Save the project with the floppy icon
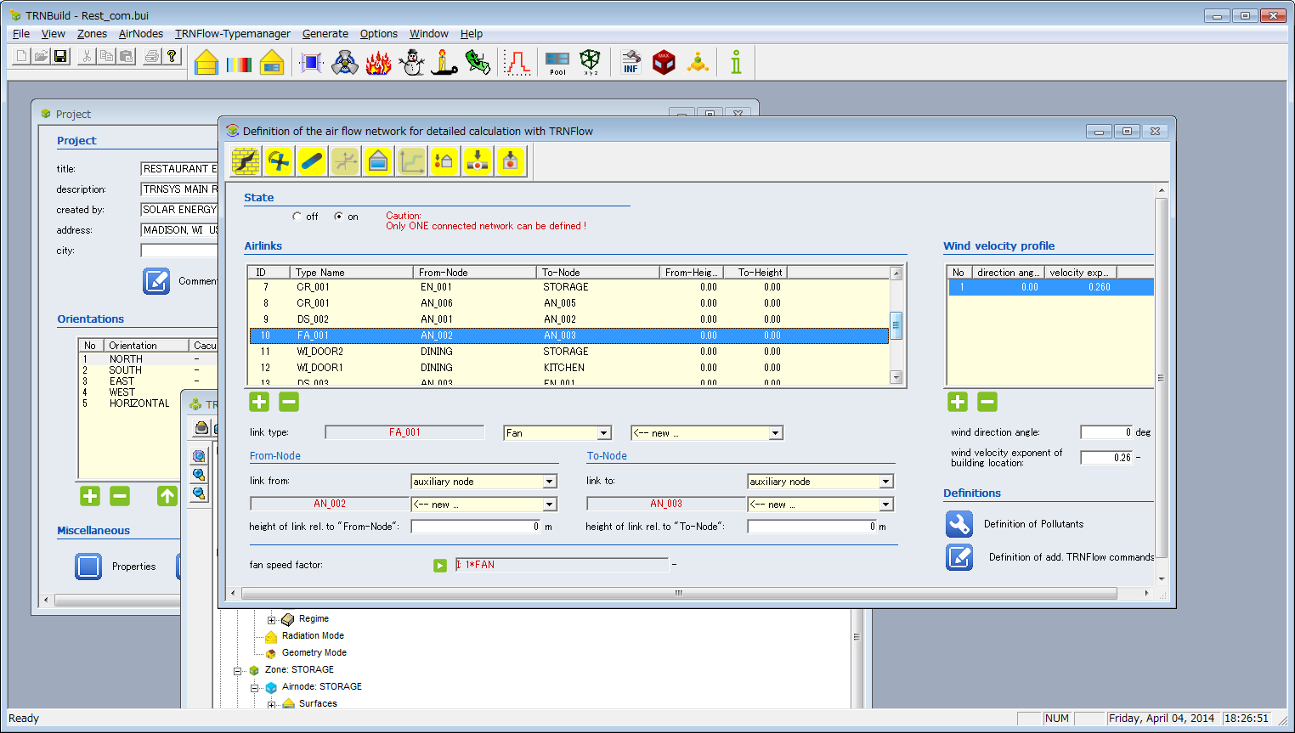Image resolution: width=1295 pixels, height=733 pixels. point(60,56)
